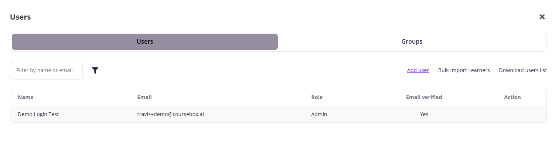Viewport: 555px width, 149px height.
Task: Select the Demo Login Test user name
Action: [x=38, y=114]
